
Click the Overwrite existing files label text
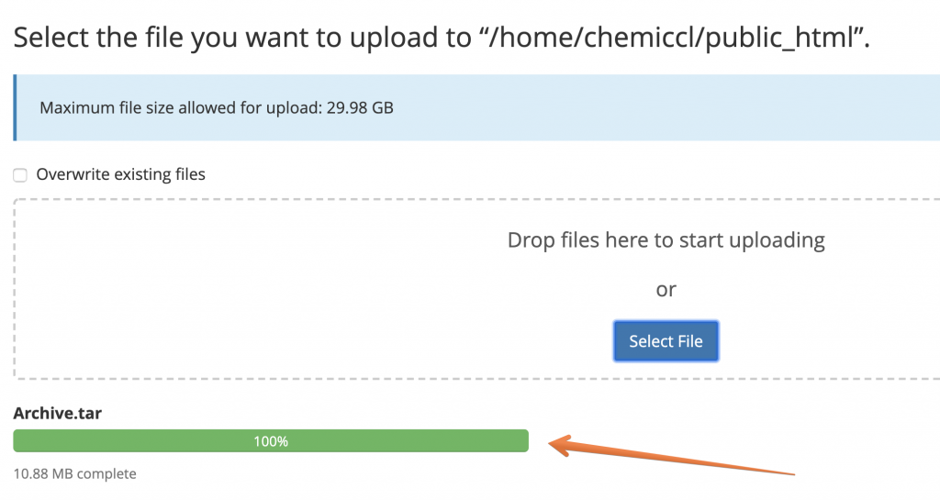120,174
